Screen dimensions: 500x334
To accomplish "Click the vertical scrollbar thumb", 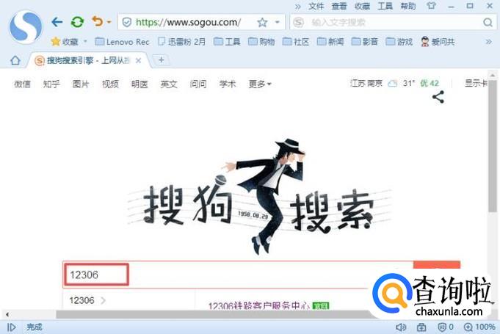I will 493,147.
